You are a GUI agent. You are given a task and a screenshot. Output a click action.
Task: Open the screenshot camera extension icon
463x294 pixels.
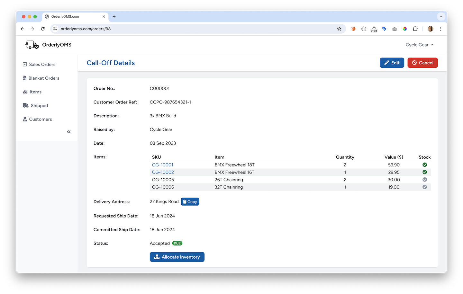point(395,29)
